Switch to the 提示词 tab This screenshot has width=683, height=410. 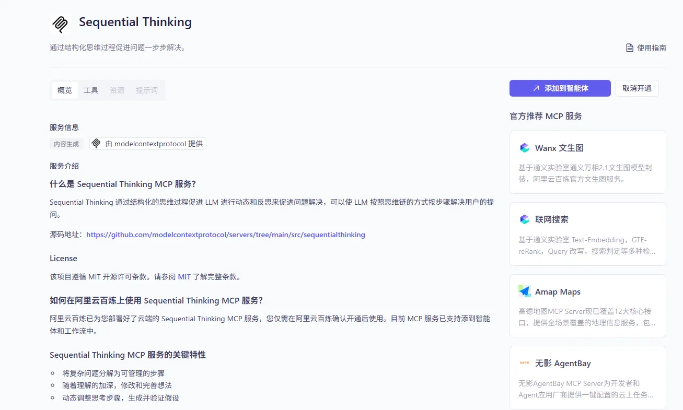(x=147, y=90)
